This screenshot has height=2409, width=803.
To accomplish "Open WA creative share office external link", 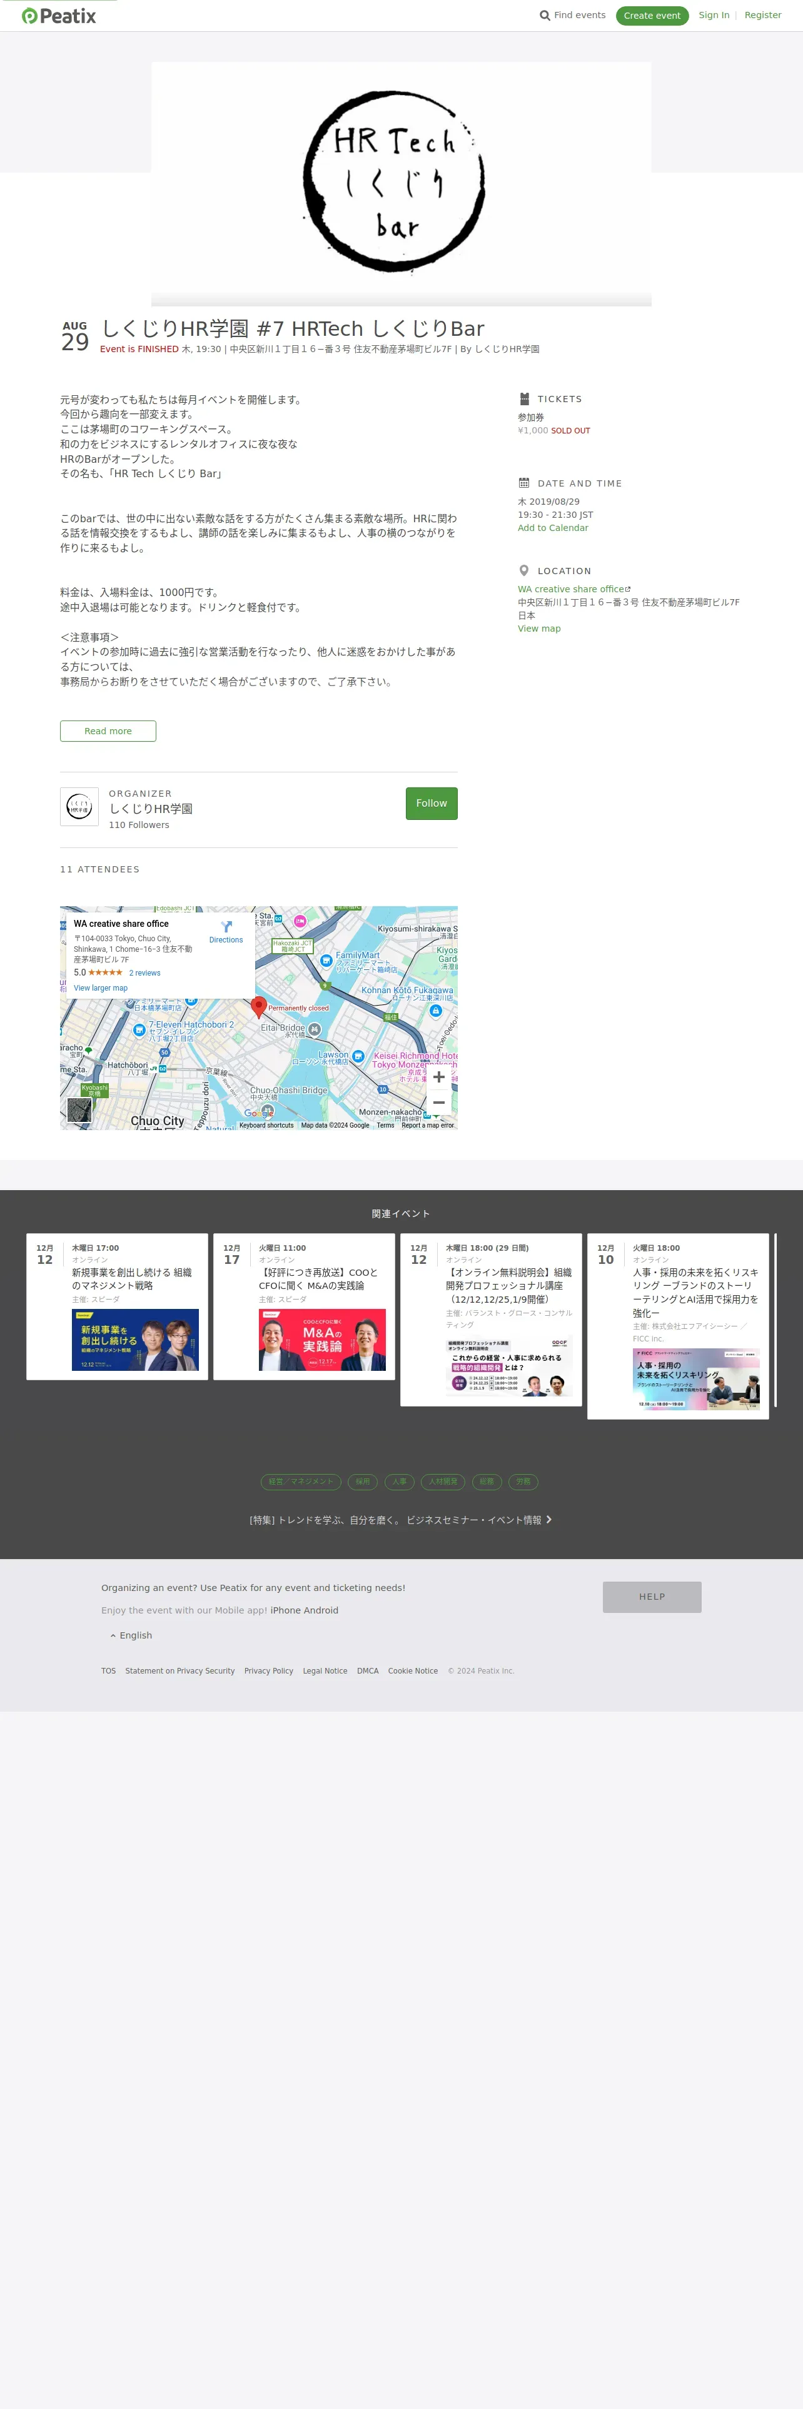I will tap(574, 589).
